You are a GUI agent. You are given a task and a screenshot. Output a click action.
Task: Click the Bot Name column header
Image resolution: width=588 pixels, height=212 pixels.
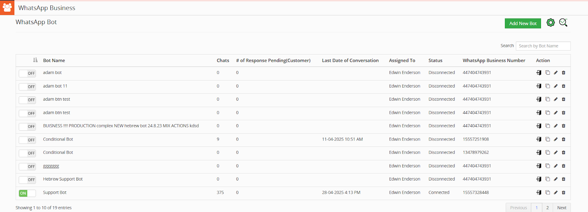pos(54,60)
